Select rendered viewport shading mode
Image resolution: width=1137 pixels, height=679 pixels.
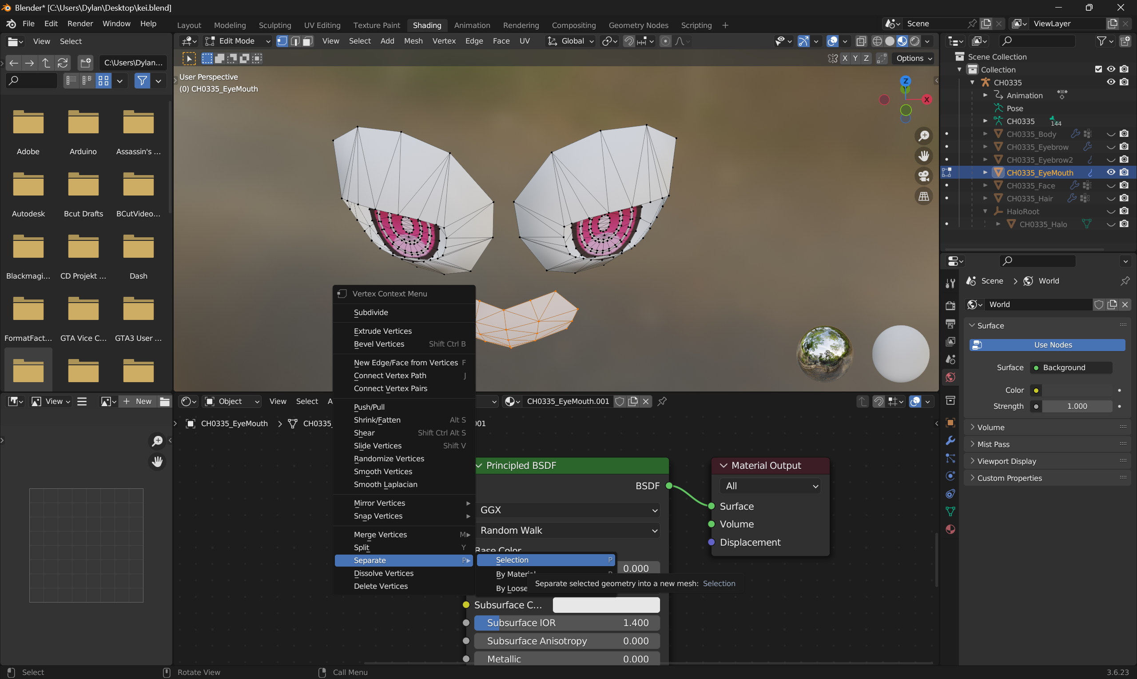coord(915,41)
